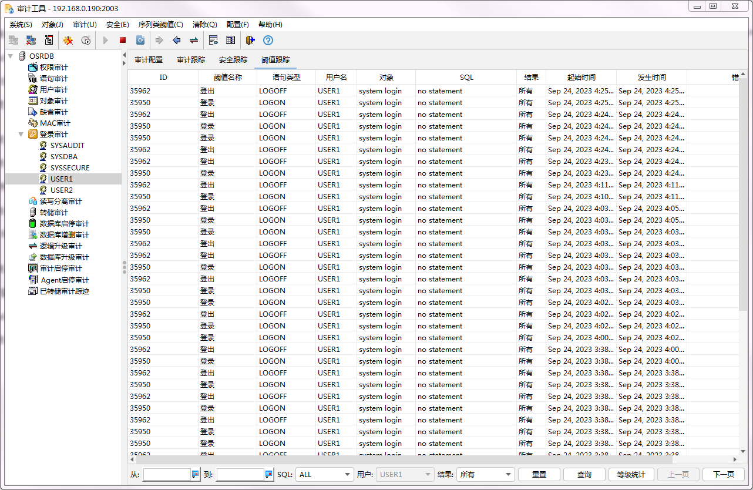Open the 从 start date calendar picker
Image resolution: width=753 pixels, height=490 pixels.
(196, 475)
